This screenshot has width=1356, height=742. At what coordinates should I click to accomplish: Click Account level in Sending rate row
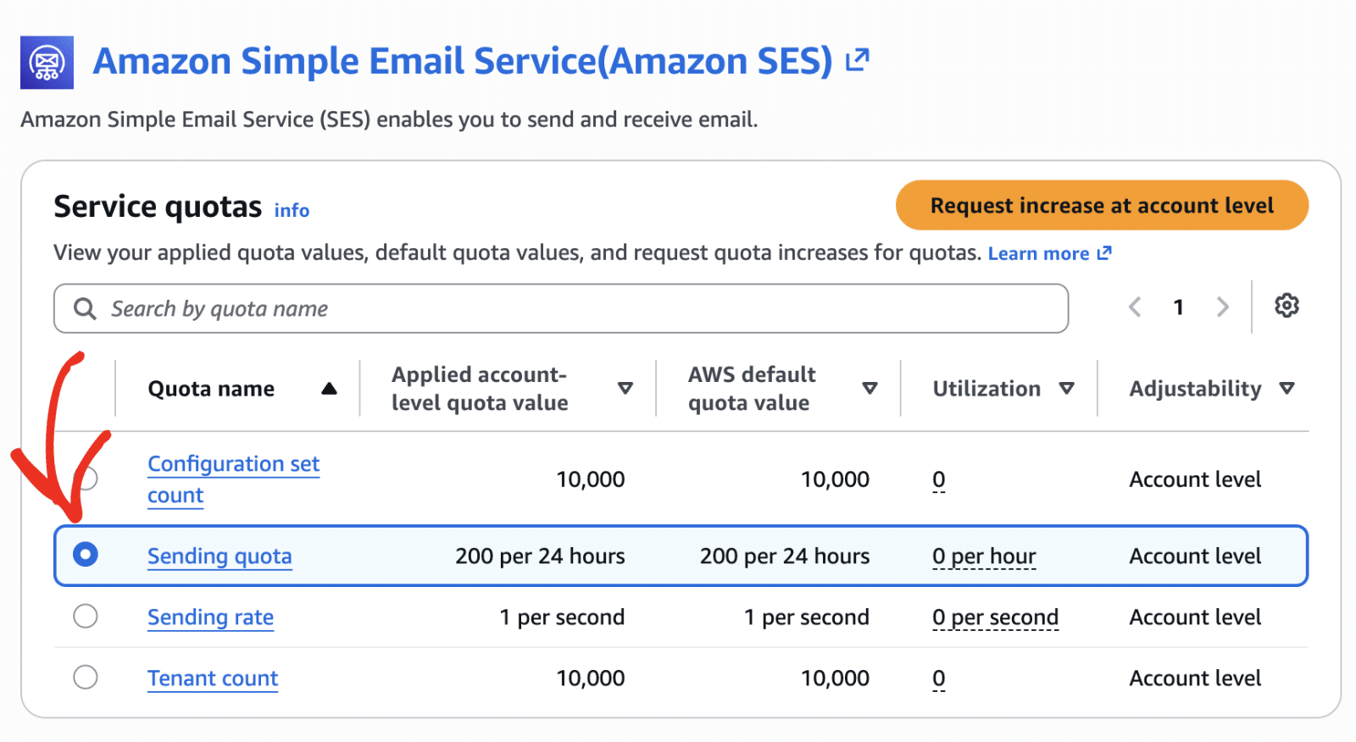click(1195, 617)
